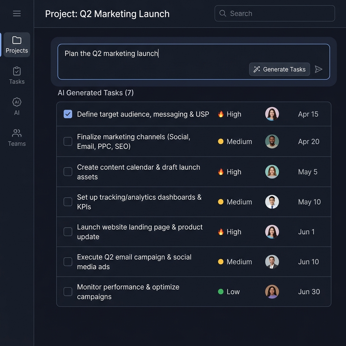
Task: Open task 'Create content calendar & draft launch assets'
Action: point(139,172)
